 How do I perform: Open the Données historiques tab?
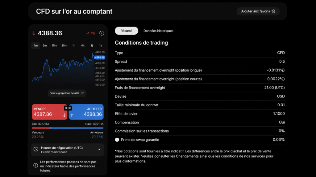(x=158, y=31)
